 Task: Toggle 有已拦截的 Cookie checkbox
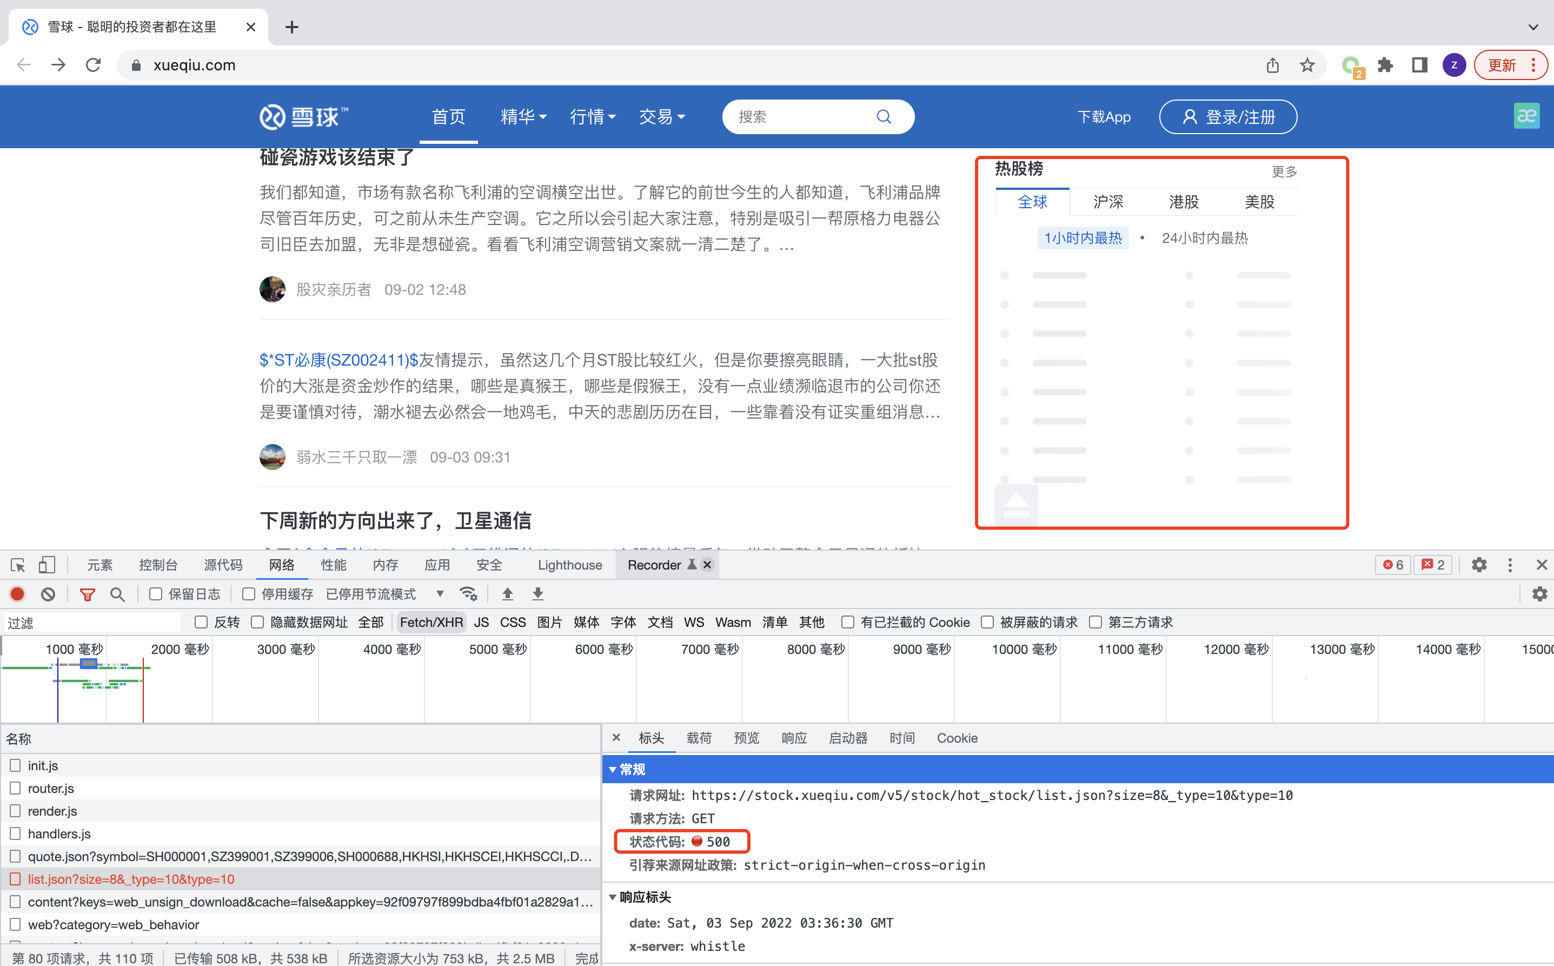[x=848, y=623]
